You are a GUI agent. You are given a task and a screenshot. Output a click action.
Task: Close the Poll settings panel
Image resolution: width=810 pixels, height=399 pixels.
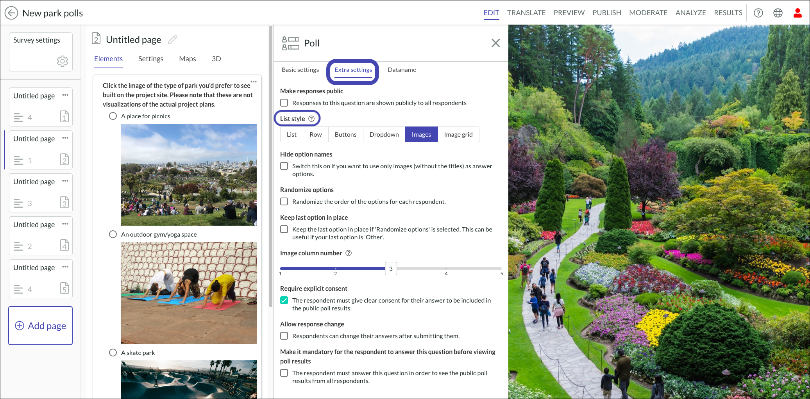point(495,43)
